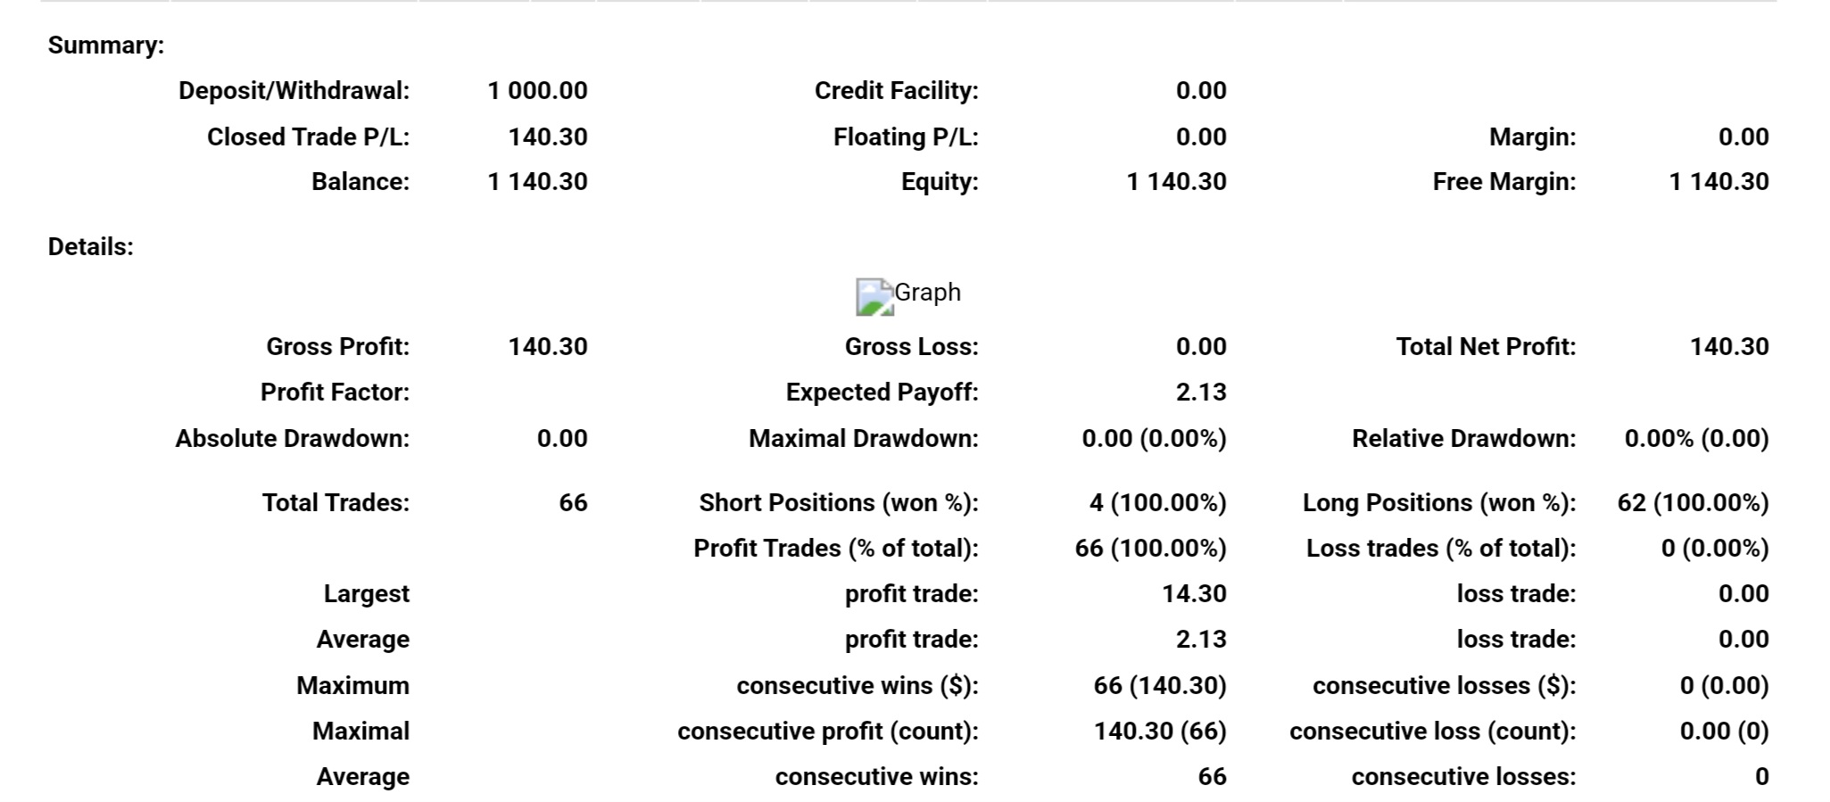Click the Closed Trade P/L label
Screen dimensions: 1830x802
[x=308, y=137]
